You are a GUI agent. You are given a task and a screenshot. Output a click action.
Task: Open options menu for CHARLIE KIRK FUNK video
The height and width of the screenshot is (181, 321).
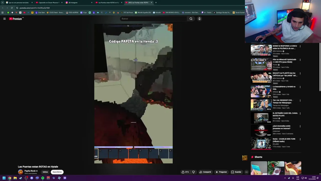tap(300, 139)
